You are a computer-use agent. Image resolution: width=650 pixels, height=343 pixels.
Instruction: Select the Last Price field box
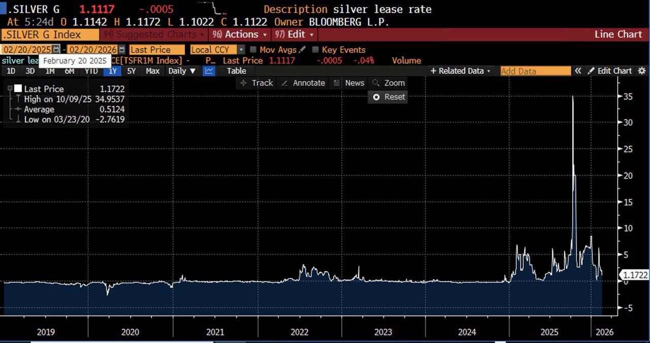pyautogui.click(x=157, y=50)
